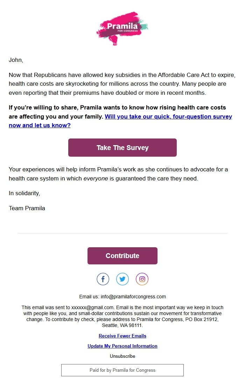Click the Paid for by Pramila for Congress box
The width and height of the screenshot is (245, 384).
point(122,370)
